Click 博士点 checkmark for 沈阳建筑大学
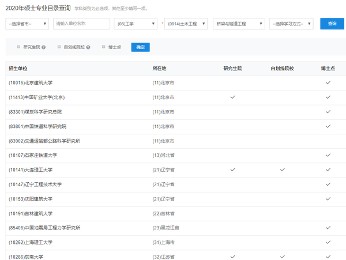 click(328, 199)
